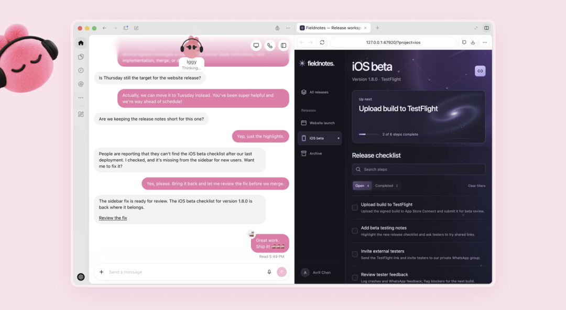Go forward using chat window forward arrow
This screenshot has width=566, height=310.
coord(115,28)
